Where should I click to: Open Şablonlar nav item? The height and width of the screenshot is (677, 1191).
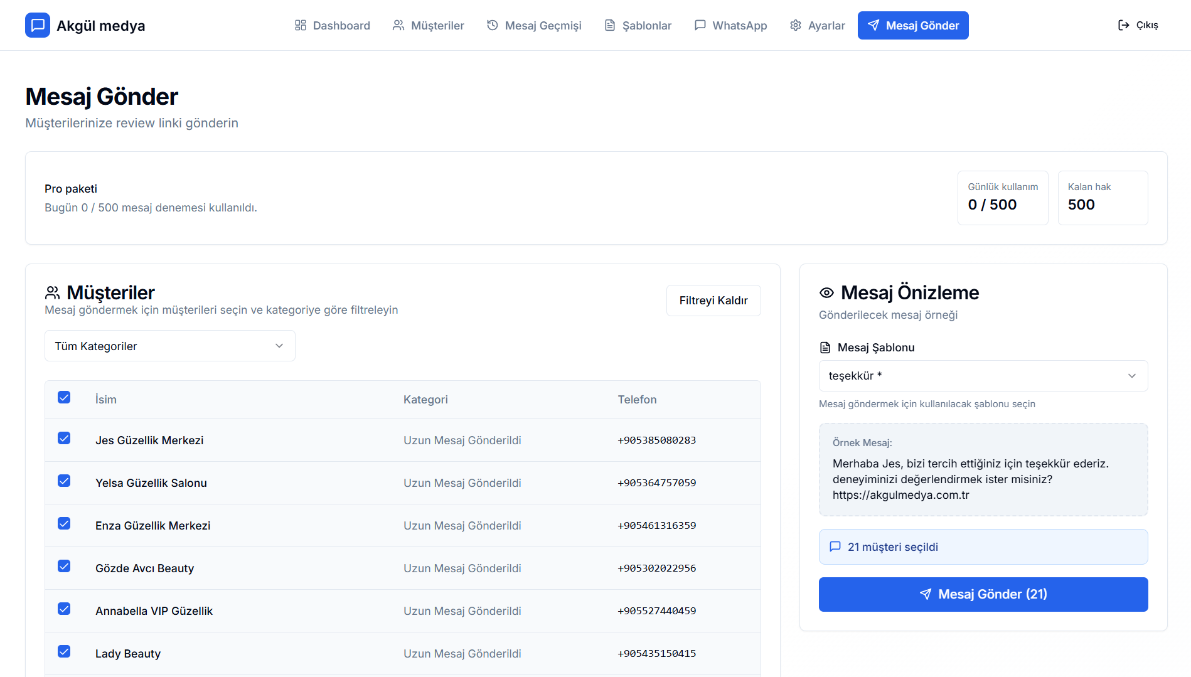638,25
